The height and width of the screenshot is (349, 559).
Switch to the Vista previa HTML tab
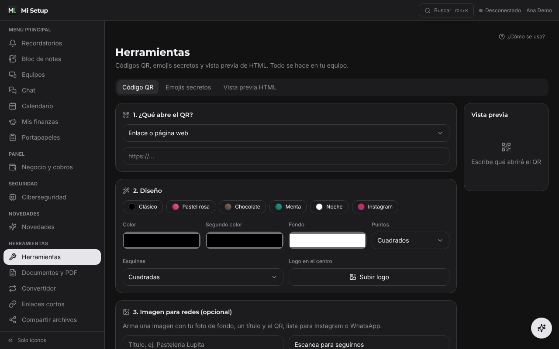point(250,87)
